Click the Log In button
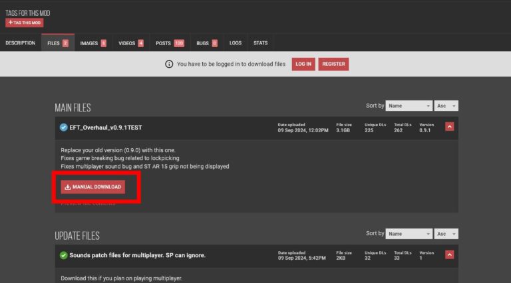Screen dimensions: 511x283 tap(303, 64)
